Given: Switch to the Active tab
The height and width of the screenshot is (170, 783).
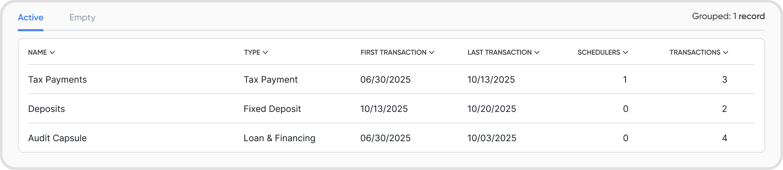Looking at the screenshot, I should (31, 18).
